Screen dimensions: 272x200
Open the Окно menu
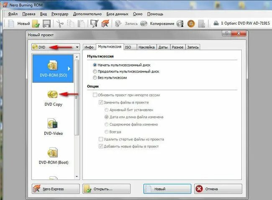(138, 14)
